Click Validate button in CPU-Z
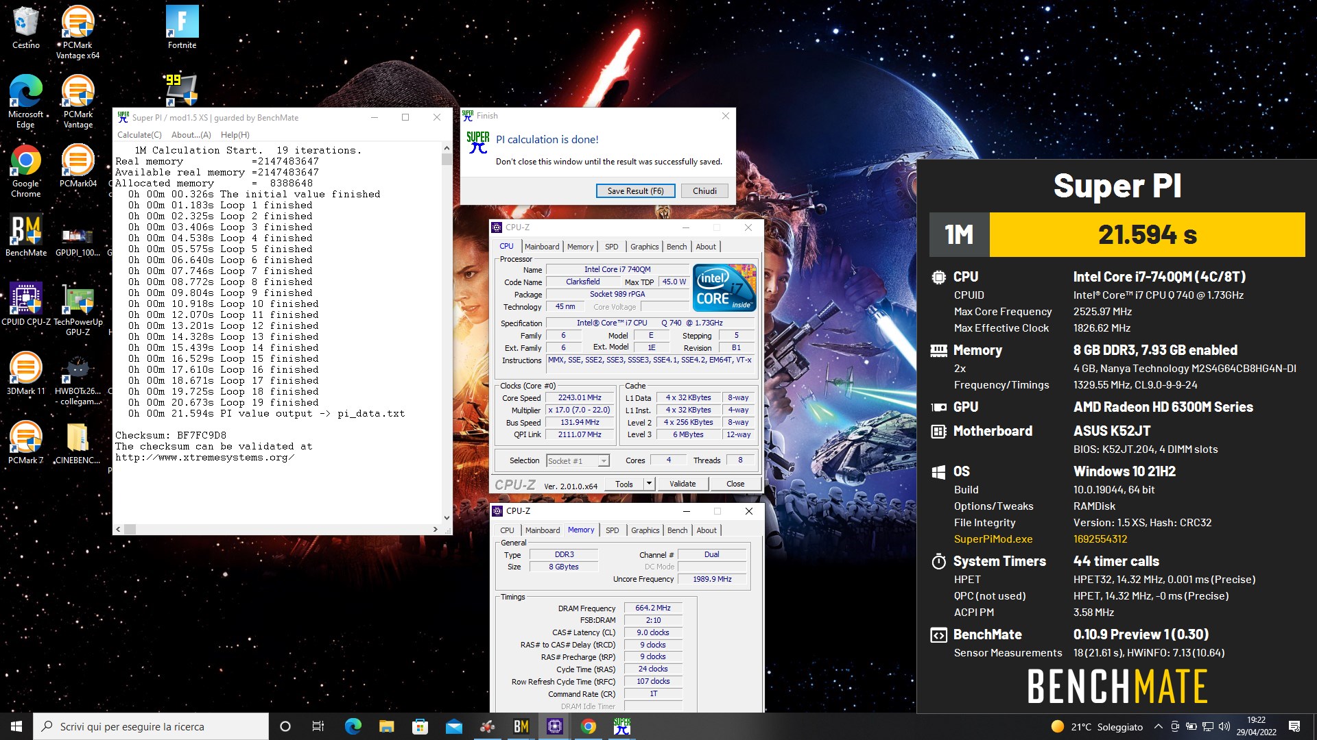Screen dimensions: 1317x740 (683, 484)
